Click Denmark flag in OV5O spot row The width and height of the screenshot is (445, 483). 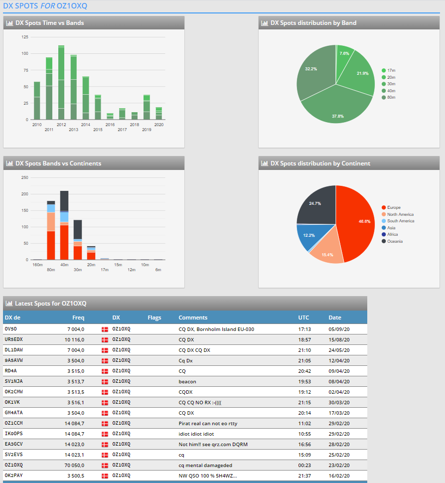pos(105,329)
